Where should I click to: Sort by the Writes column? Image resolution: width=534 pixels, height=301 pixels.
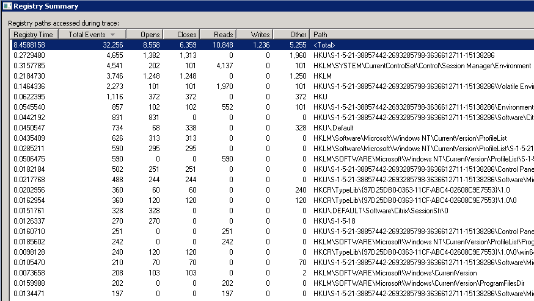[x=254, y=35]
